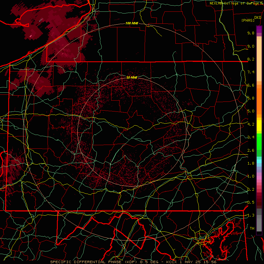Screen dimensions: 264x264
Task: Click the 50 NMI range ring label
Action: (x=132, y=77)
